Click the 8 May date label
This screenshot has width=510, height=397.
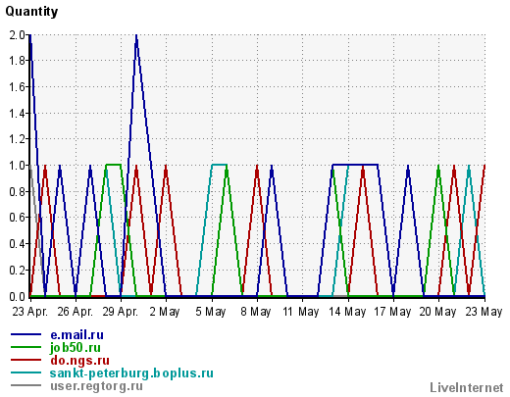256,312
